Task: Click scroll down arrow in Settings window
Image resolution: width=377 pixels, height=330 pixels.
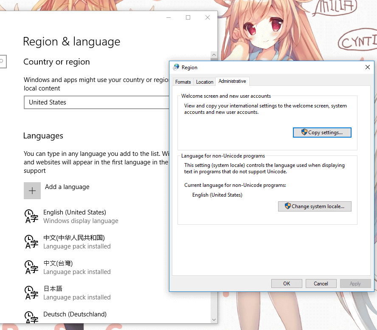Action: [x=214, y=320]
